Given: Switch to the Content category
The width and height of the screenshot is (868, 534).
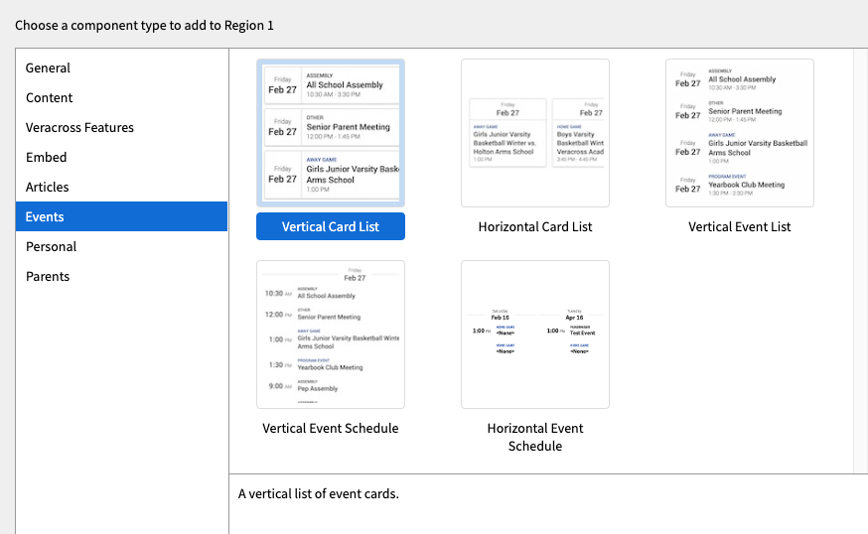Looking at the screenshot, I should [50, 97].
